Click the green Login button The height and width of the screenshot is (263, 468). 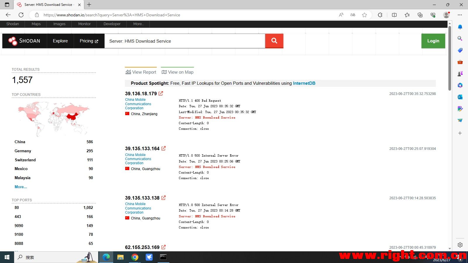(x=433, y=41)
